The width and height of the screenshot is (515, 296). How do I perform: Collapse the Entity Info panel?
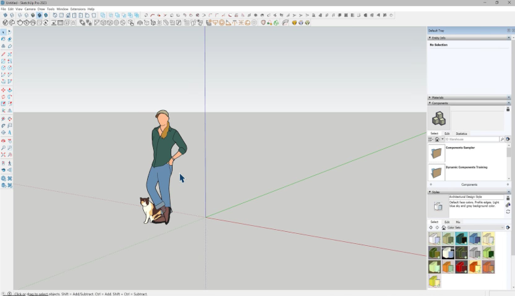point(430,37)
